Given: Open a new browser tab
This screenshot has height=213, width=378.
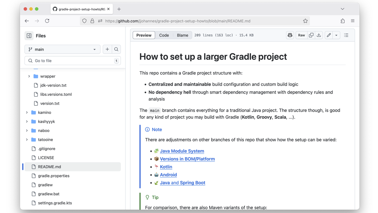Looking at the screenshot, I should 119,9.
